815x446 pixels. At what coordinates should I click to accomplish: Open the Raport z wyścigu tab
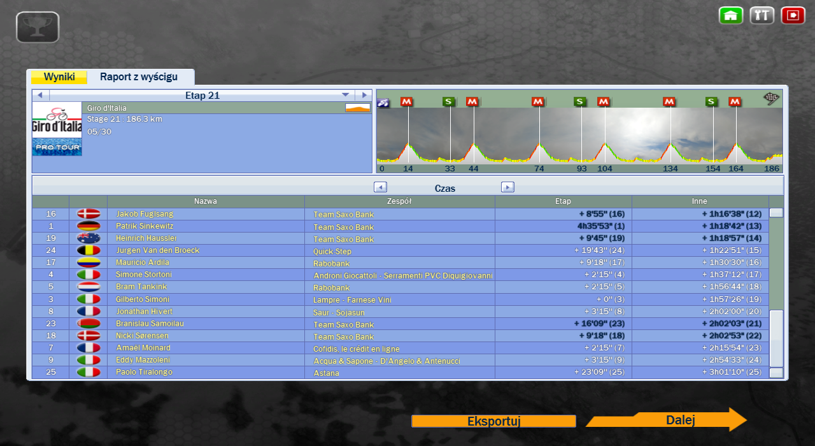(x=139, y=77)
